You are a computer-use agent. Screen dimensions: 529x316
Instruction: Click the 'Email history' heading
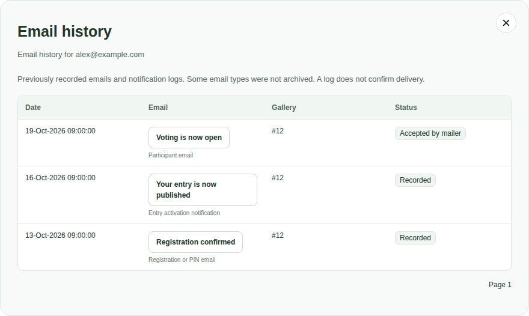[64, 31]
